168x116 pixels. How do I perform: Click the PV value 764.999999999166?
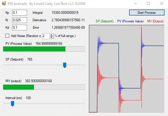(x=49, y=44)
